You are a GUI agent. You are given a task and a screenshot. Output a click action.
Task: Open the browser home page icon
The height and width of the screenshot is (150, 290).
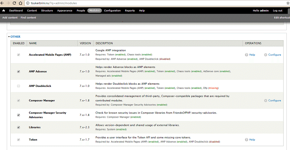[x=21, y=3]
